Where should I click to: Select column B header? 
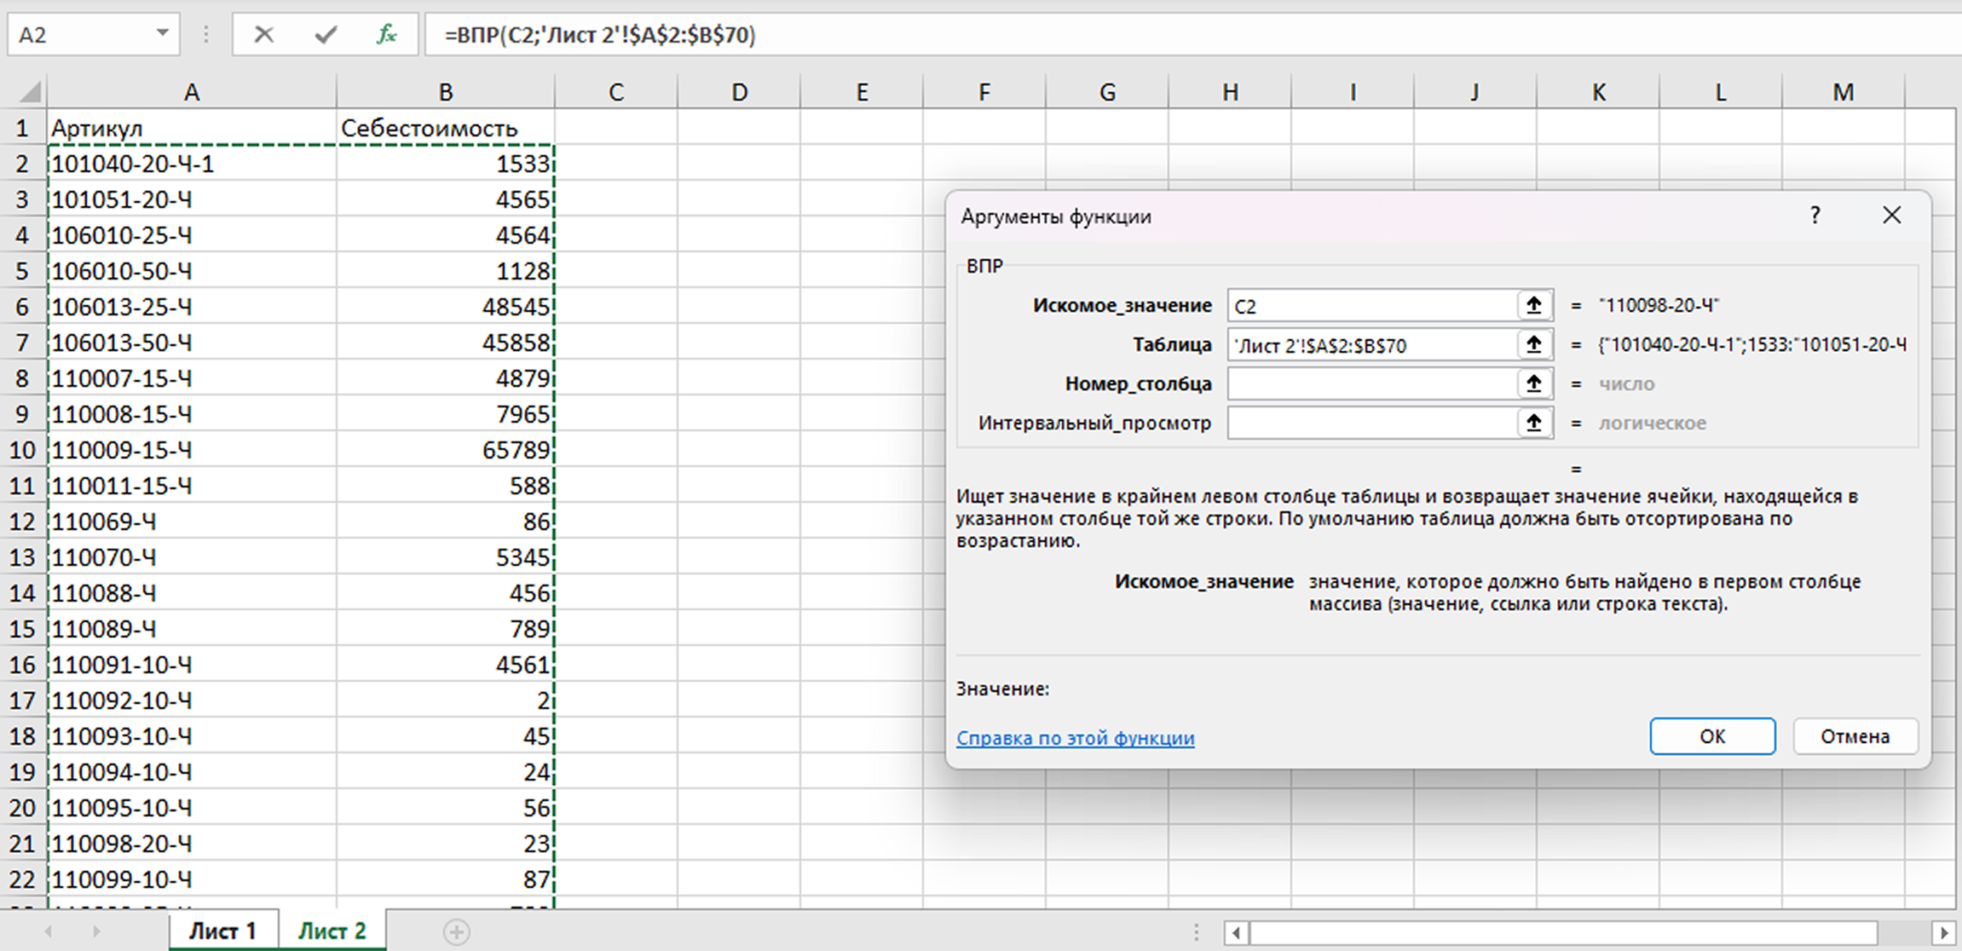445,92
